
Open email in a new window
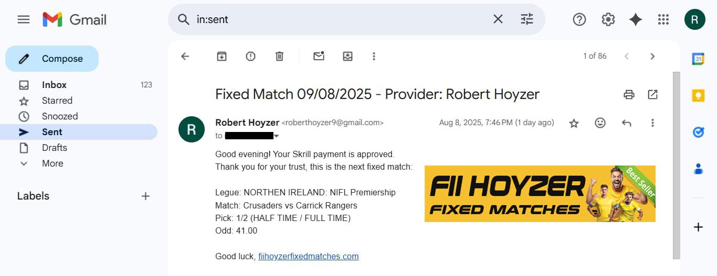tap(652, 95)
